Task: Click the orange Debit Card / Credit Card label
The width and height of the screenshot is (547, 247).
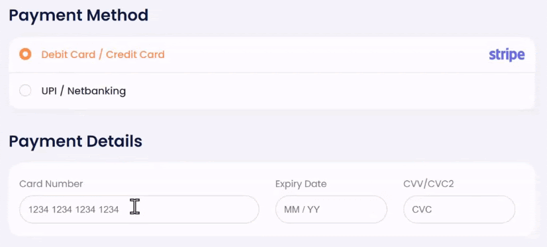Action: [103, 55]
